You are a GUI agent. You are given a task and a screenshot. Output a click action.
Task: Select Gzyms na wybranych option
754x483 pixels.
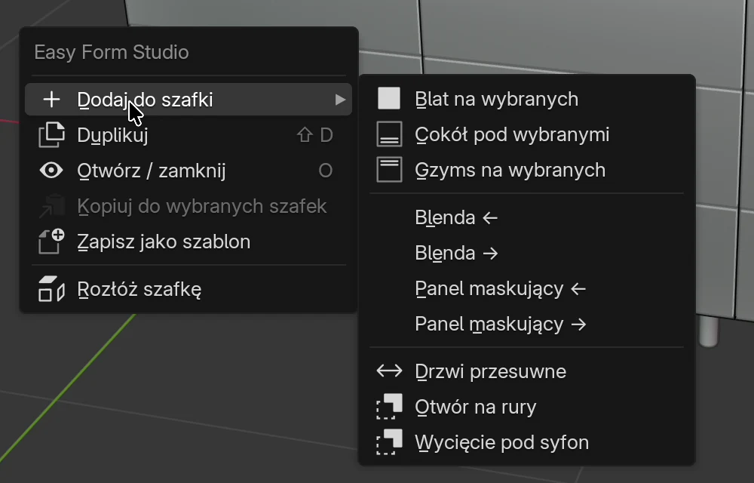(527, 170)
